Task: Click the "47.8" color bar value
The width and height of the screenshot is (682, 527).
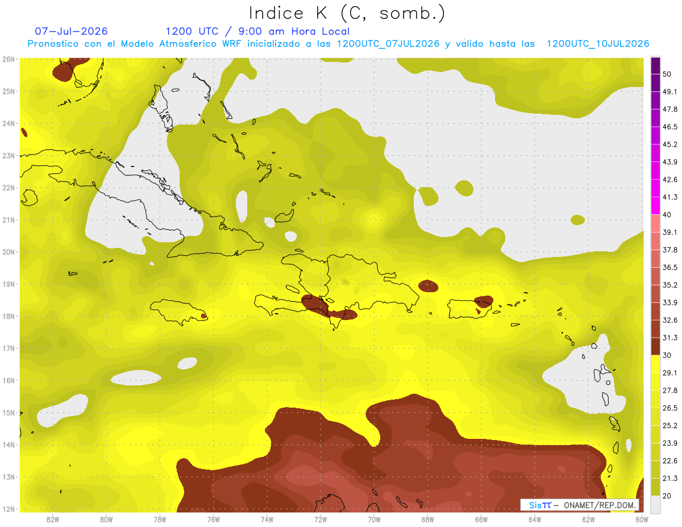Action: pyautogui.click(x=670, y=109)
